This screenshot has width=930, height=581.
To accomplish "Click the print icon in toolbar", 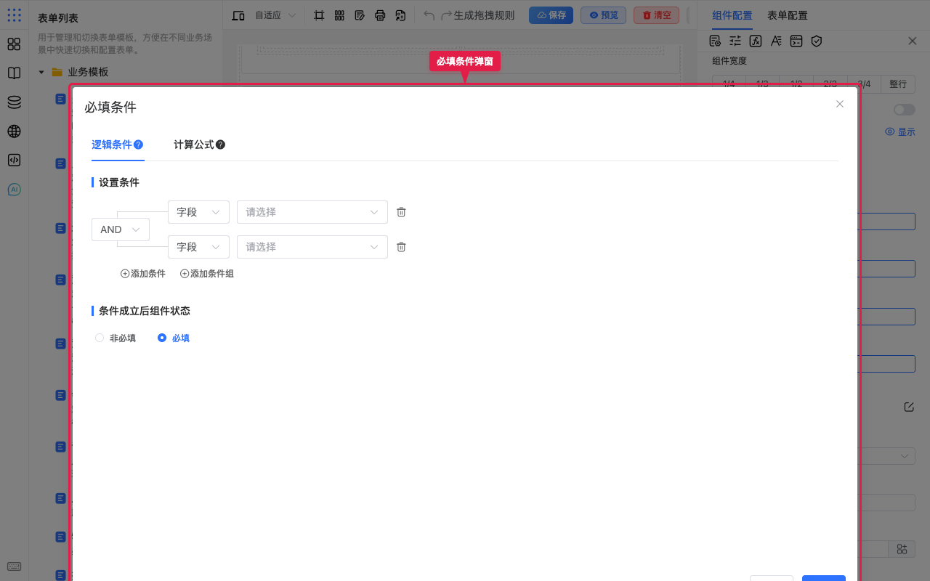I will 380,15.
